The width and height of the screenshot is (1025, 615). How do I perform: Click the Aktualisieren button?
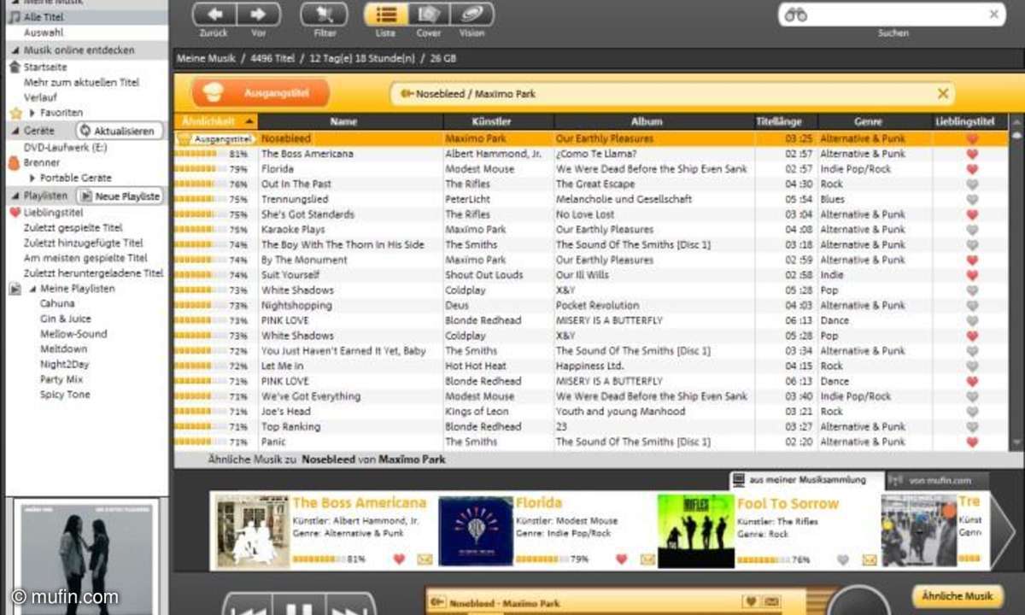[119, 131]
